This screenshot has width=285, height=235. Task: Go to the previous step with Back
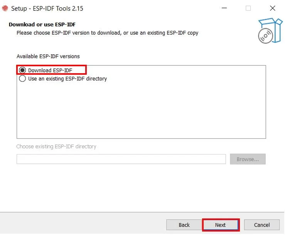(x=184, y=225)
